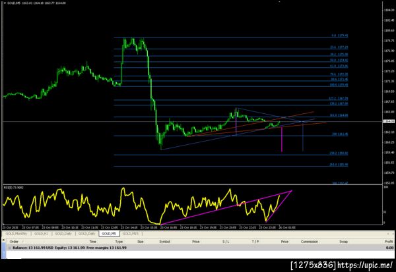Sort trades by the Order column
The width and height of the screenshot is (396, 272).
coord(14,242)
